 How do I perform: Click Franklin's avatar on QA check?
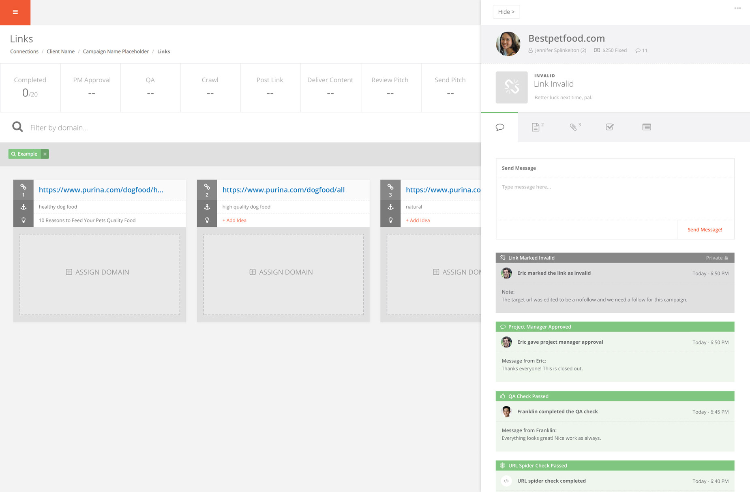tap(506, 411)
